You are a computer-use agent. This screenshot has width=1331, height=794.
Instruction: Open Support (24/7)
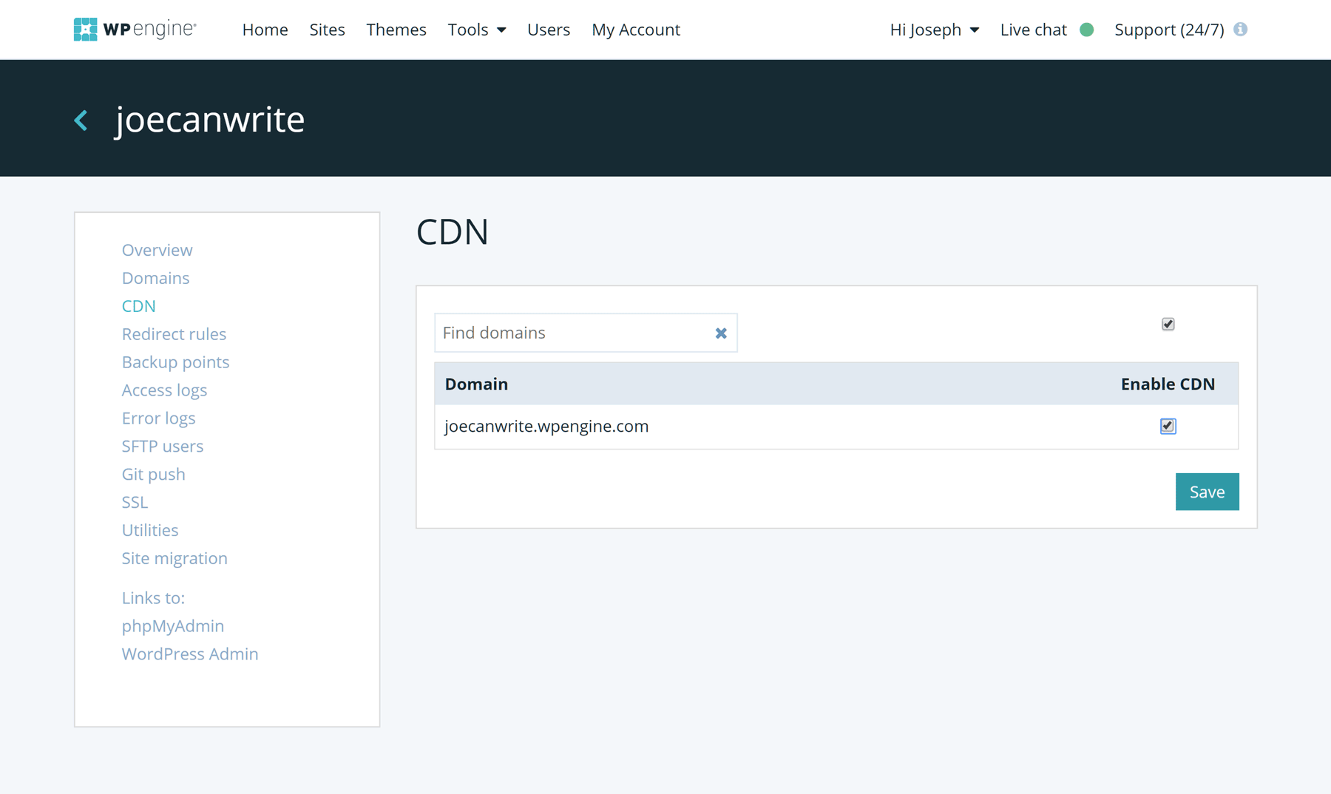(x=1169, y=30)
